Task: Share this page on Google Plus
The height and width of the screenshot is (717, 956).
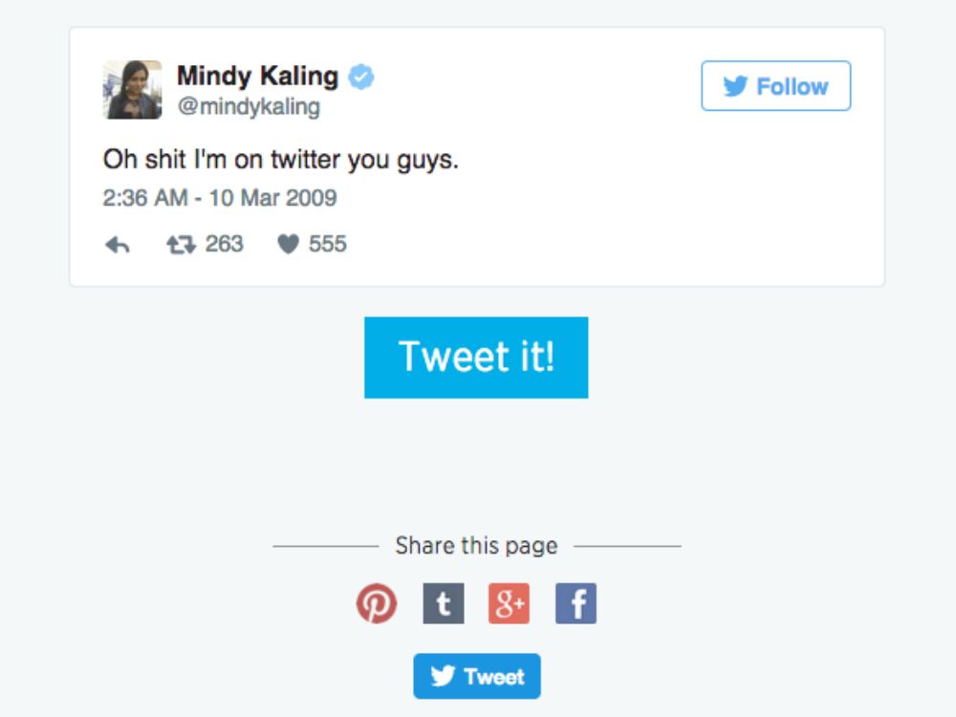Action: pyautogui.click(x=509, y=604)
